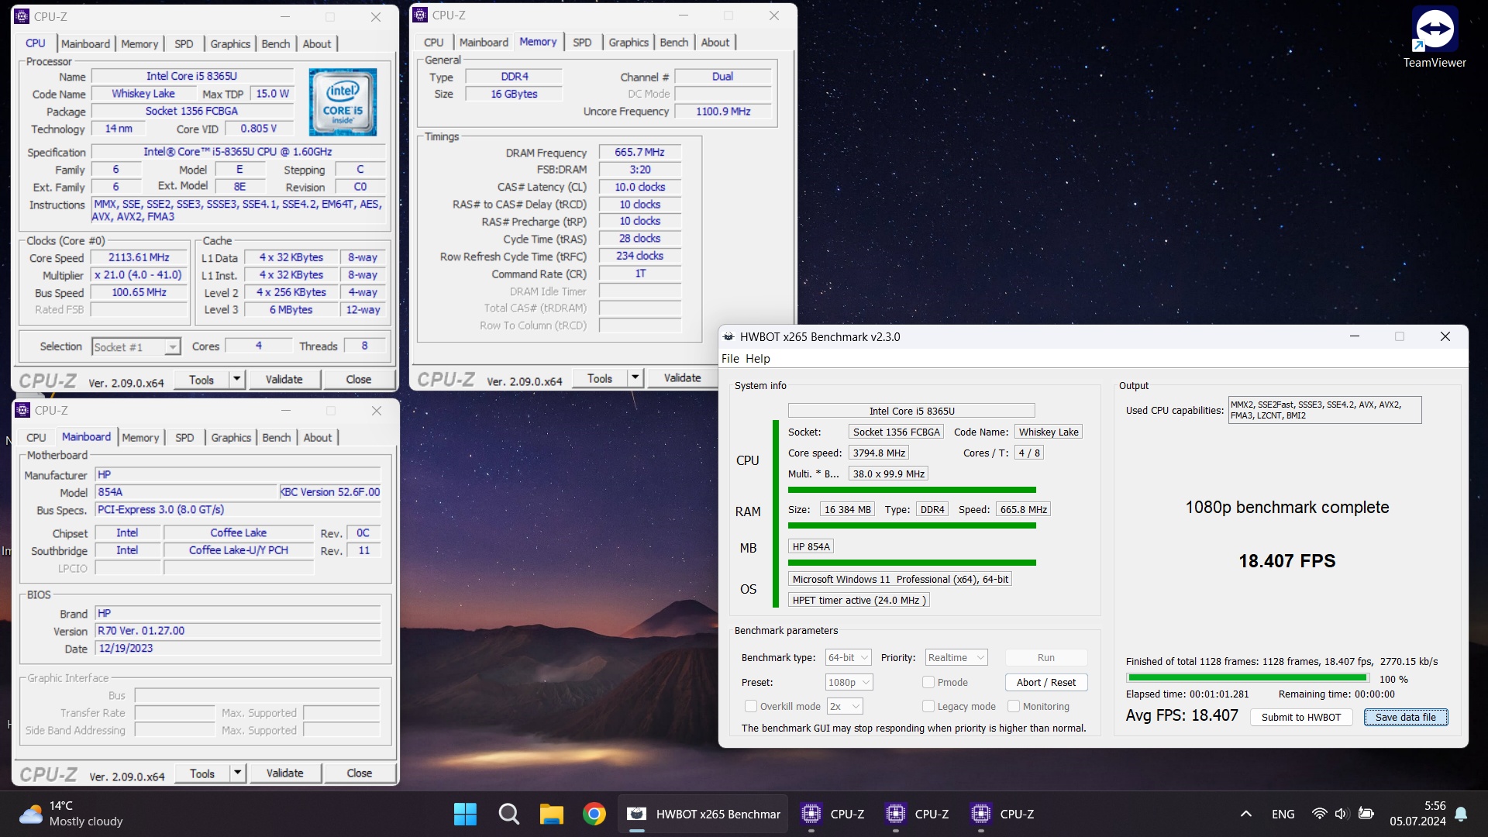
Task: Switch to third CPU-Z taskbar item
Action: click(x=1002, y=814)
